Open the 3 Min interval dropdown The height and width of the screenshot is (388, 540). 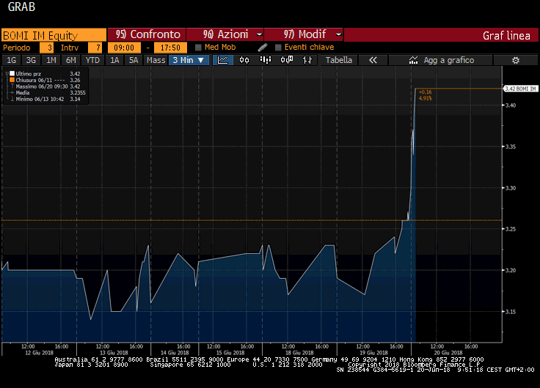coord(189,60)
